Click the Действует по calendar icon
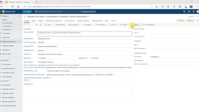The height and width of the screenshot is (112, 199). coord(90,58)
